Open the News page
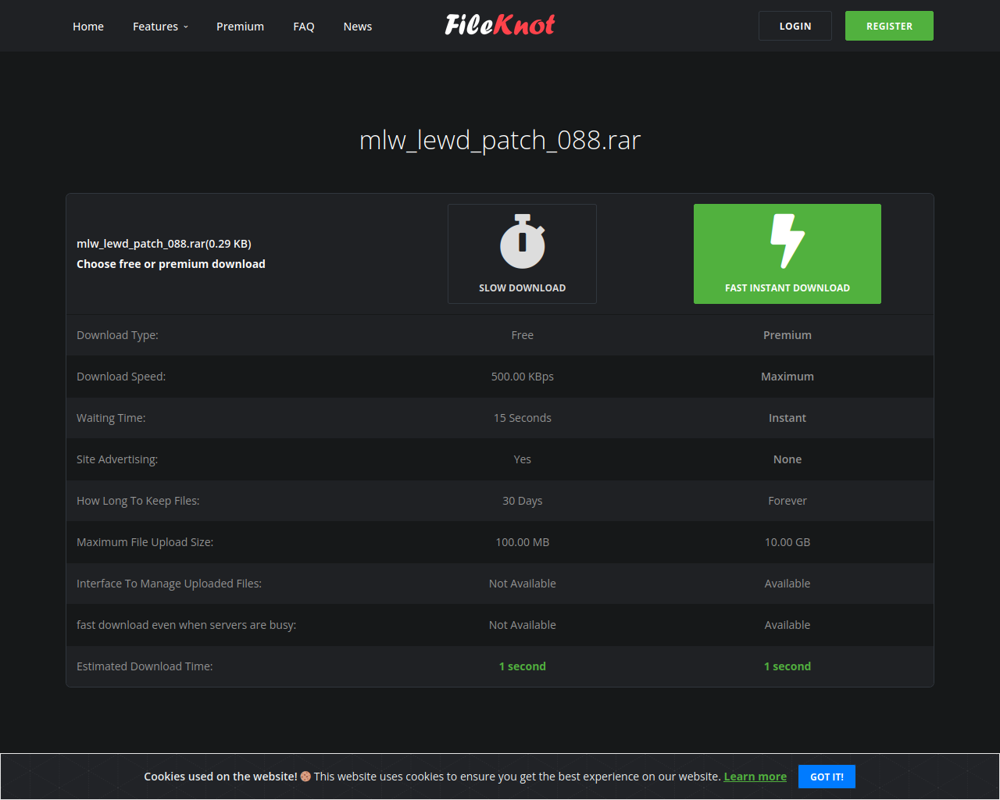Screen dimensions: 1000x800 [358, 27]
